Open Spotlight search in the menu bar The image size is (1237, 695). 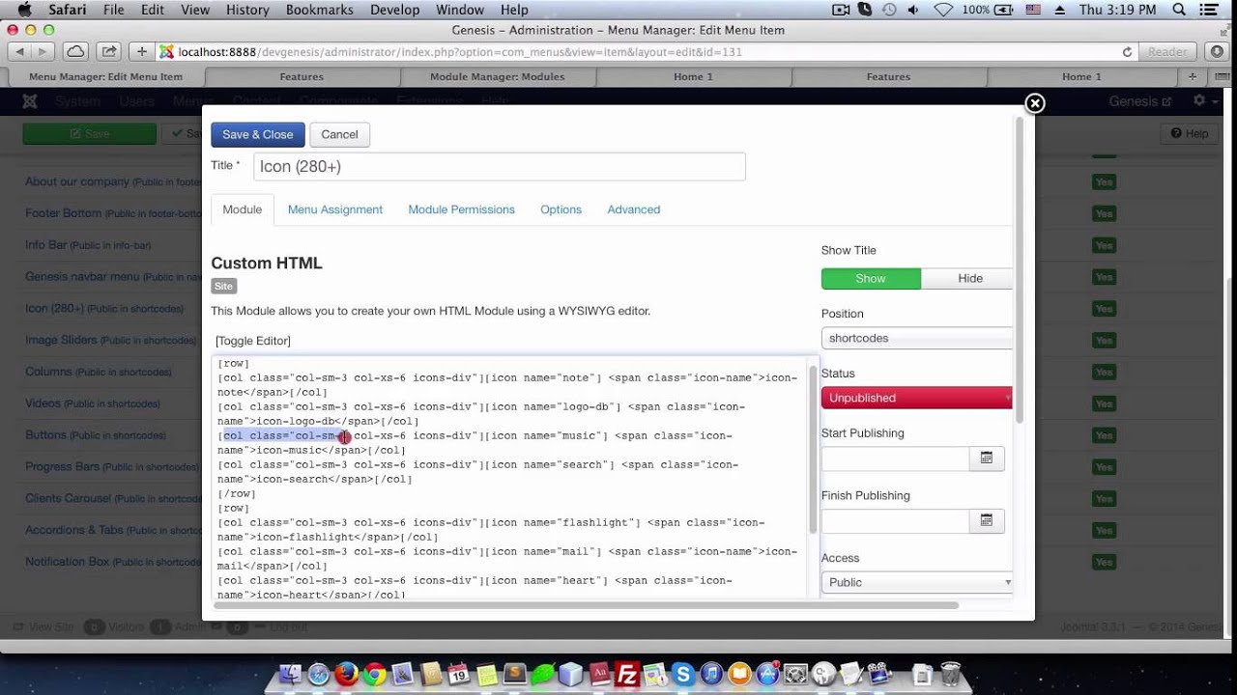(x=1179, y=10)
